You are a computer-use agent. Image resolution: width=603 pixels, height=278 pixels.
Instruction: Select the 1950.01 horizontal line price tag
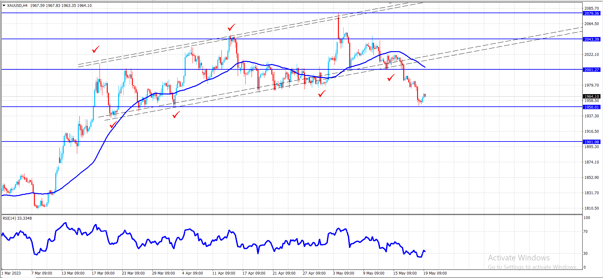tap(592, 107)
